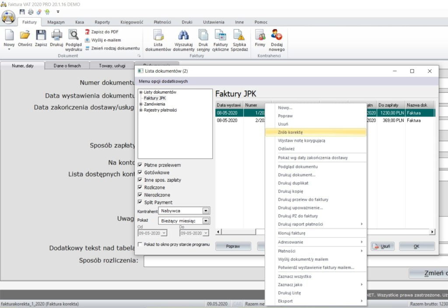This screenshot has width=448, height=308.
Task: Choose Zrób korektę from context menu
Action: (x=290, y=132)
